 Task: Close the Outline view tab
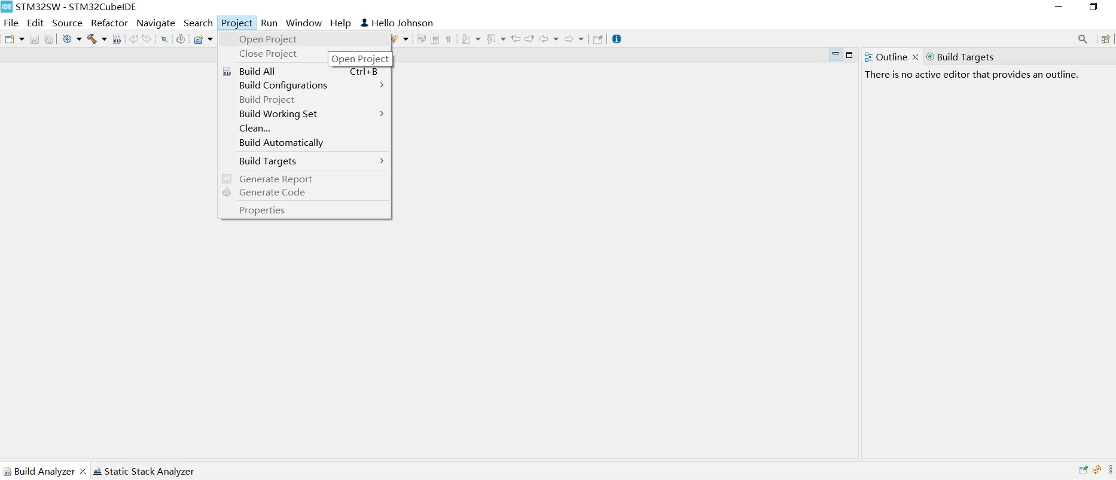pos(915,57)
